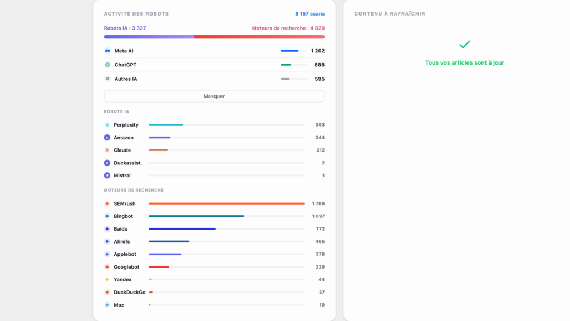Click the Mistral row name

[122, 176]
